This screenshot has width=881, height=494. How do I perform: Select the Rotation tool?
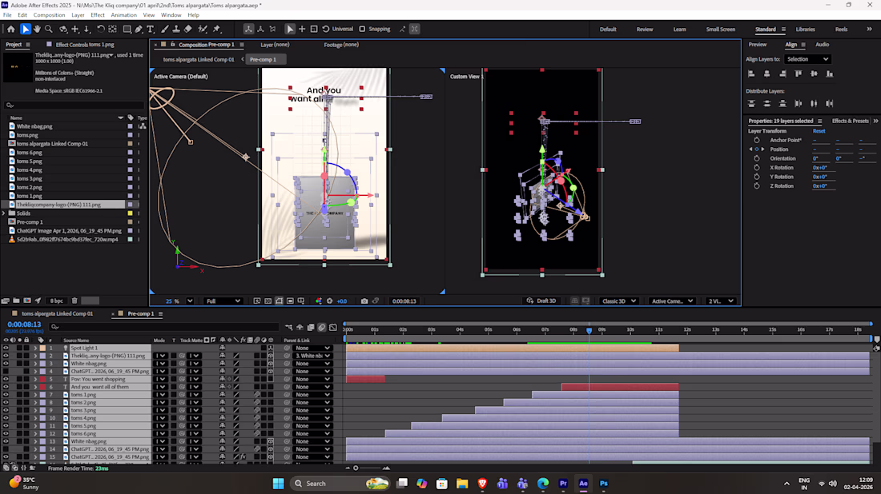click(101, 29)
